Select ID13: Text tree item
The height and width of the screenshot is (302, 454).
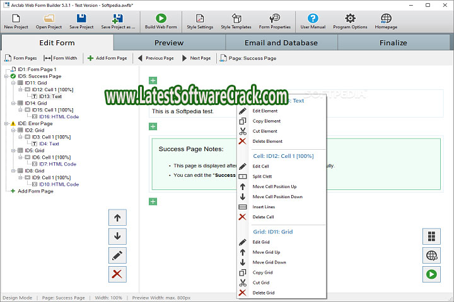tap(50, 96)
